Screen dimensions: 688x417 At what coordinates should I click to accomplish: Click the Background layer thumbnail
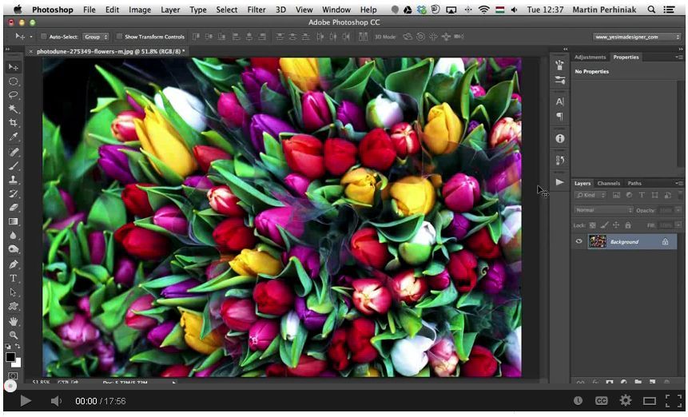coord(597,241)
